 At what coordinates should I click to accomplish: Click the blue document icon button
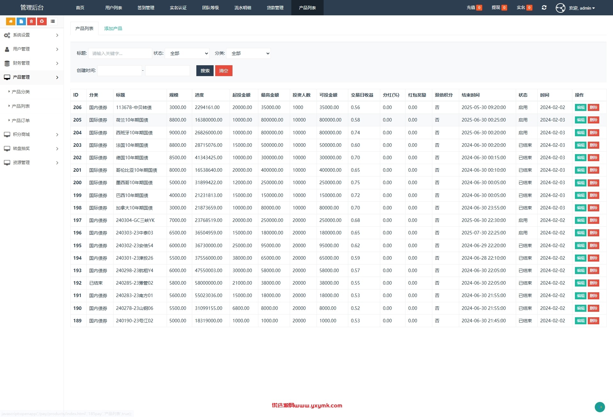[21, 21]
